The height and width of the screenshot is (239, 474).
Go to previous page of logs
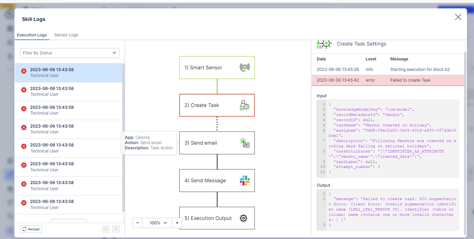click(x=106, y=229)
